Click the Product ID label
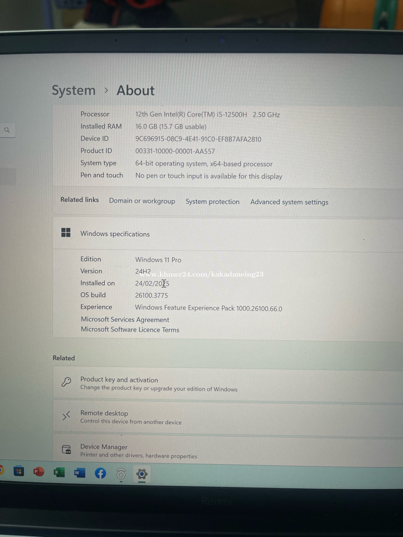This screenshot has width=403, height=537. point(96,151)
